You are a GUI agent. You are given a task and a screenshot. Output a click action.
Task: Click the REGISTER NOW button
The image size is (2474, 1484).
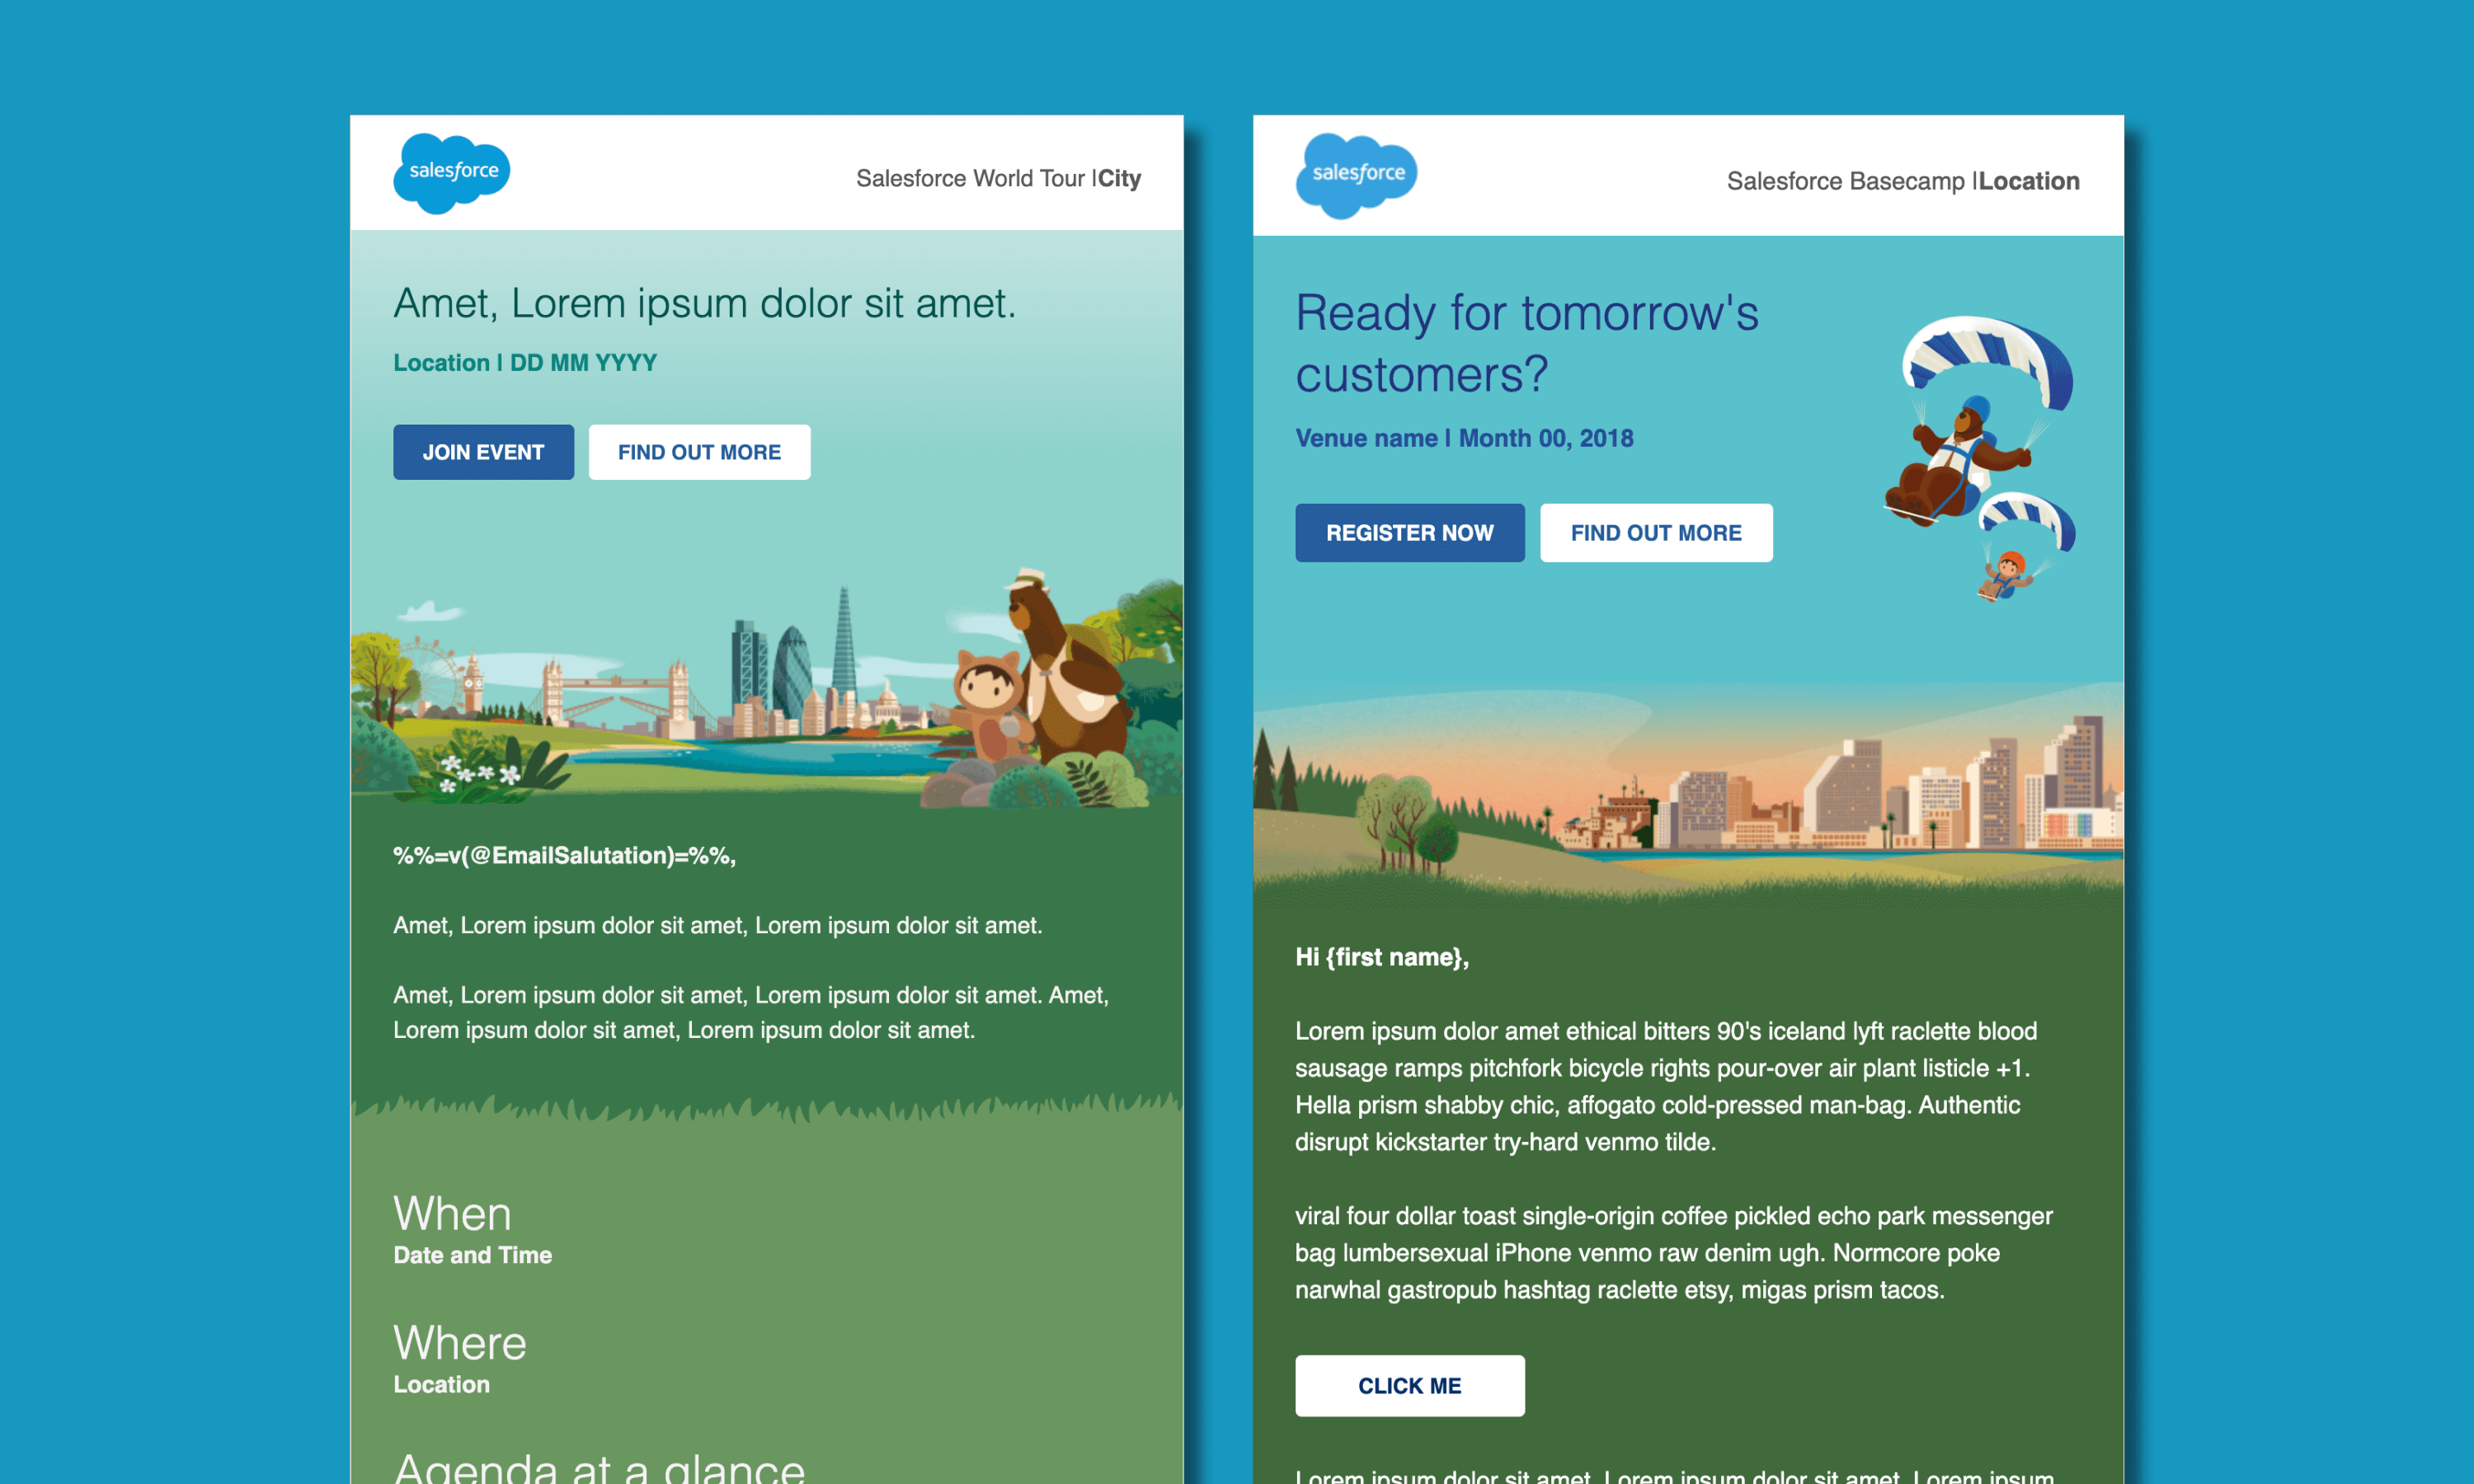point(1410,533)
